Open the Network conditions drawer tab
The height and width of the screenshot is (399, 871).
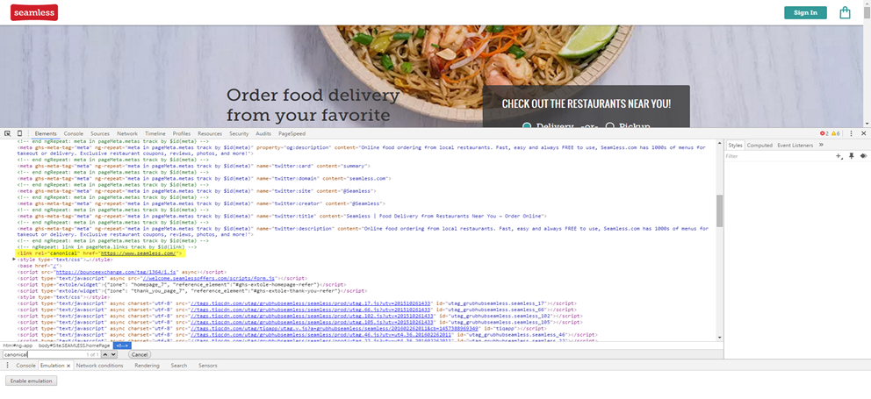coord(99,366)
